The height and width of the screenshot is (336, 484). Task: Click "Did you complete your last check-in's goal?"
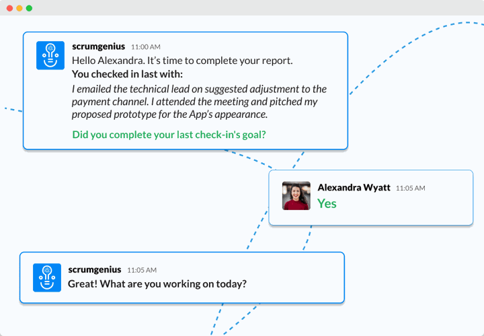coord(169,135)
